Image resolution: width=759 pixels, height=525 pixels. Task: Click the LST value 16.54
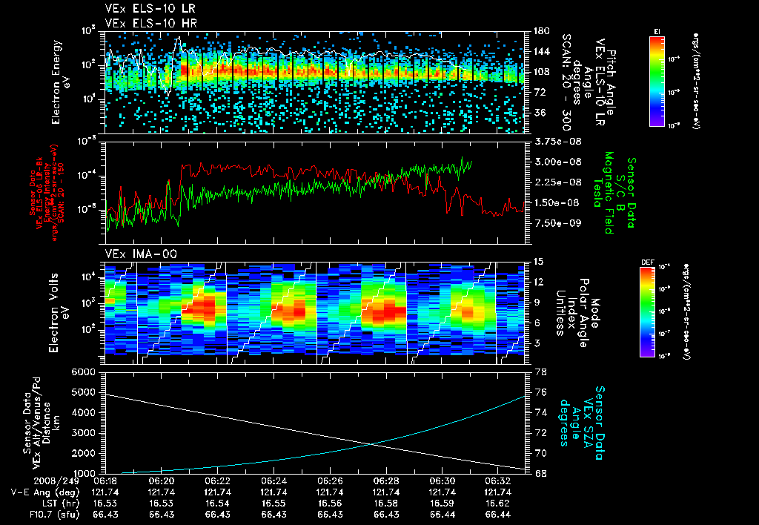point(218,503)
